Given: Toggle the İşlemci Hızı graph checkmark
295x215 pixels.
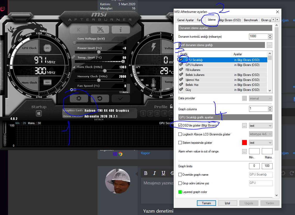Looking at the screenshot, I should point(181,80).
